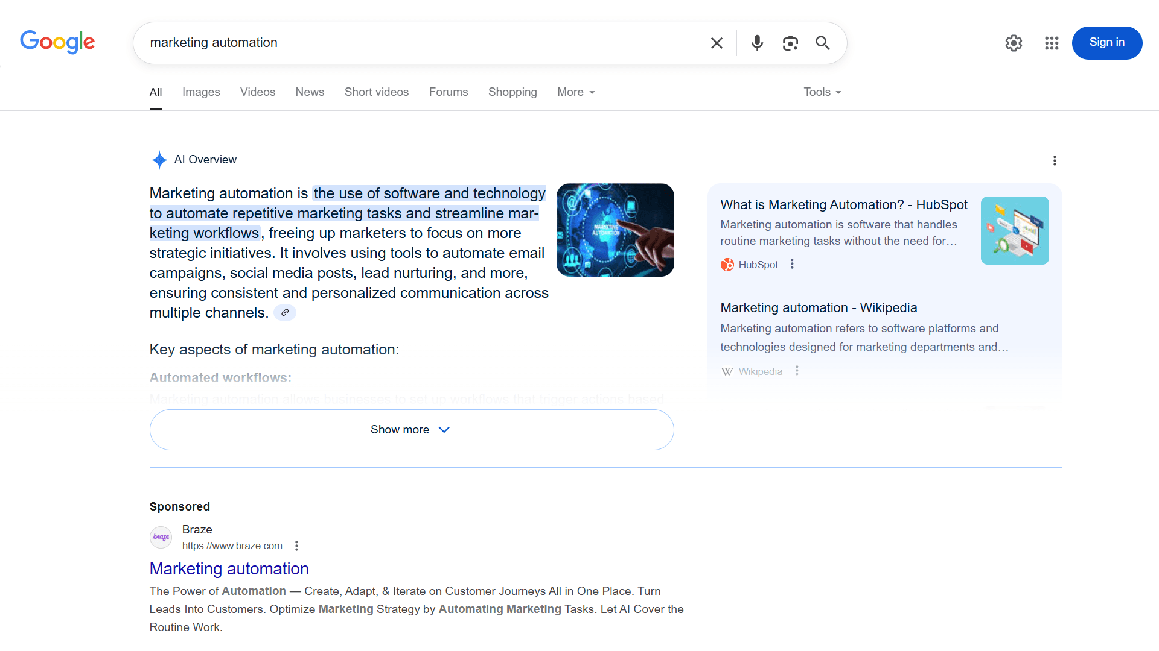Open quick settings gear icon
1159x651 pixels.
1014,43
